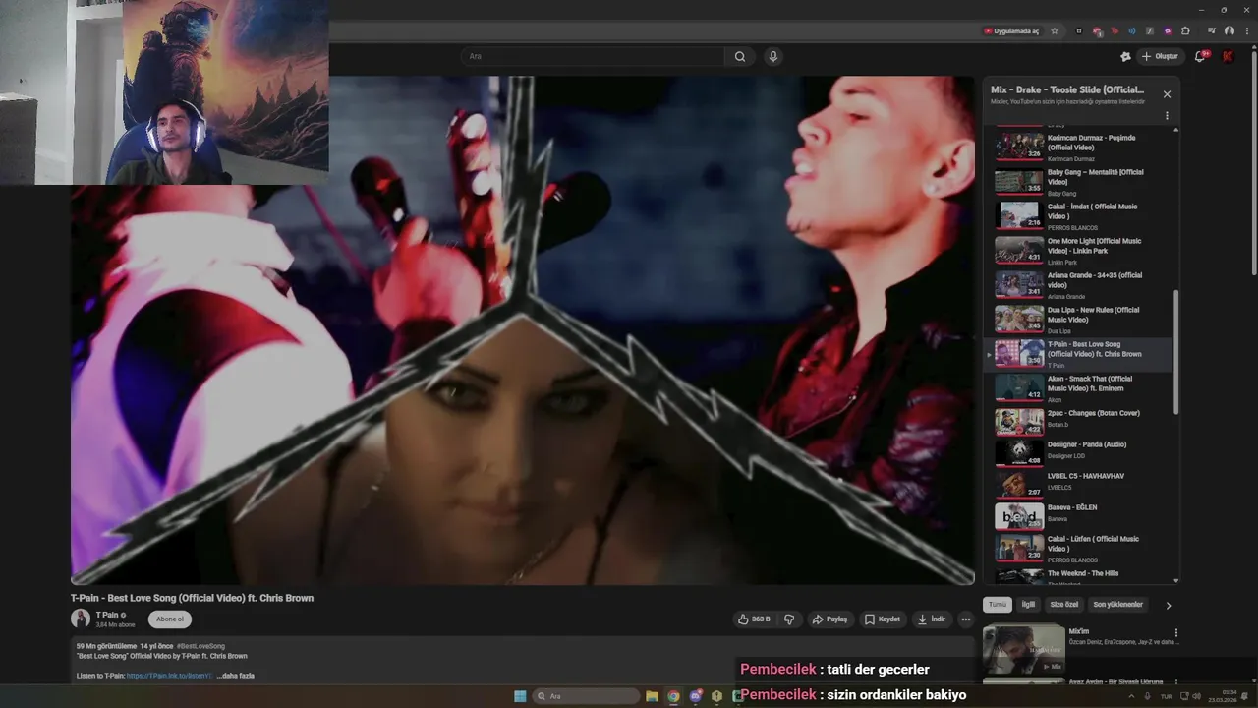
Task: Share the video with Paylaş
Action: pos(830,619)
